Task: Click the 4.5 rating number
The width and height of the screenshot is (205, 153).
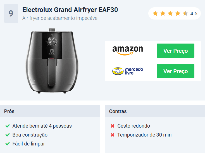Action: pos(194,14)
